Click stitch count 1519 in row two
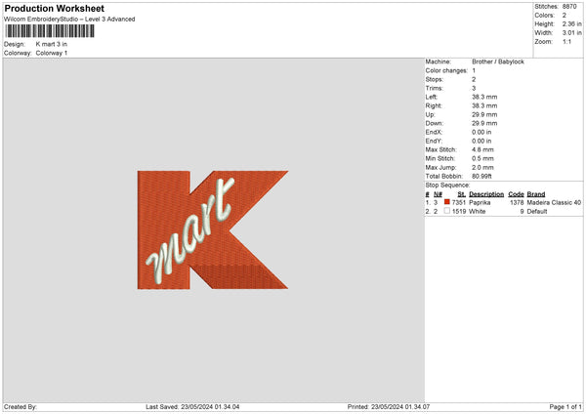 click(x=459, y=212)
